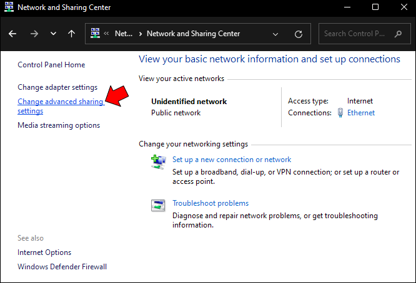Viewport: 416px width, 283px height.
Task: Click the Forward navigation arrow
Action: tap(34, 34)
